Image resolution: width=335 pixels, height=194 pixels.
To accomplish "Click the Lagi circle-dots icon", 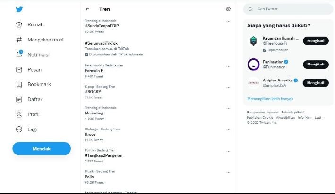I will click(19, 129).
